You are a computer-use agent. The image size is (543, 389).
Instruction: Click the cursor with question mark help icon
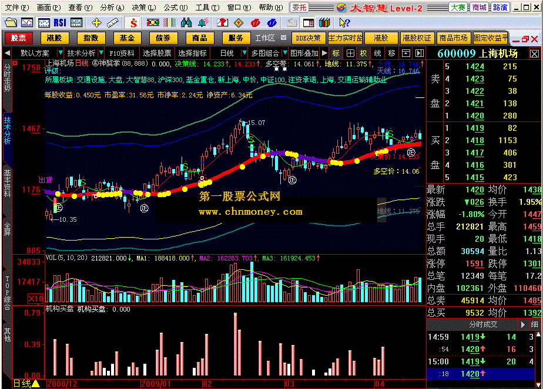coord(344,23)
